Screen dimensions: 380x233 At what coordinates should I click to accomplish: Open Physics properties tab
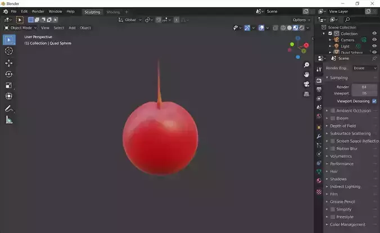319,154
